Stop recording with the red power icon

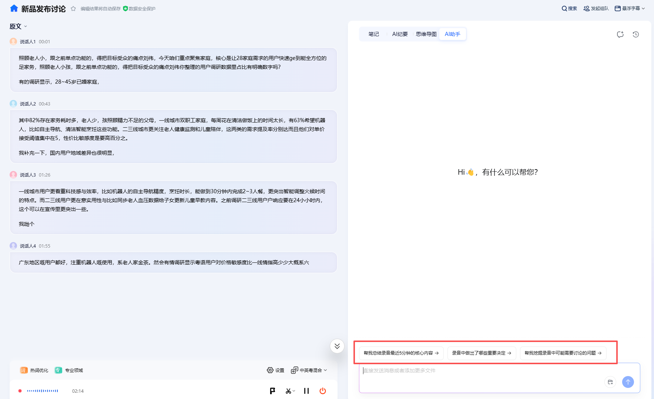point(322,390)
